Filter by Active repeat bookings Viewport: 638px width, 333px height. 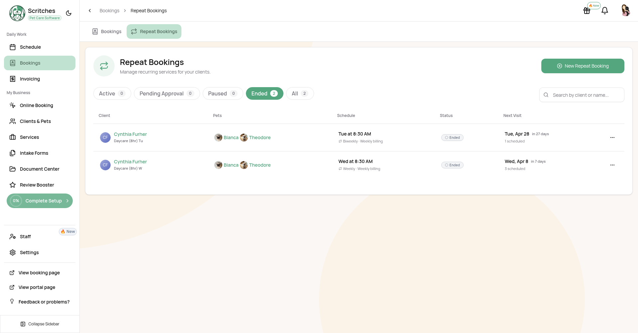pyautogui.click(x=112, y=93)
